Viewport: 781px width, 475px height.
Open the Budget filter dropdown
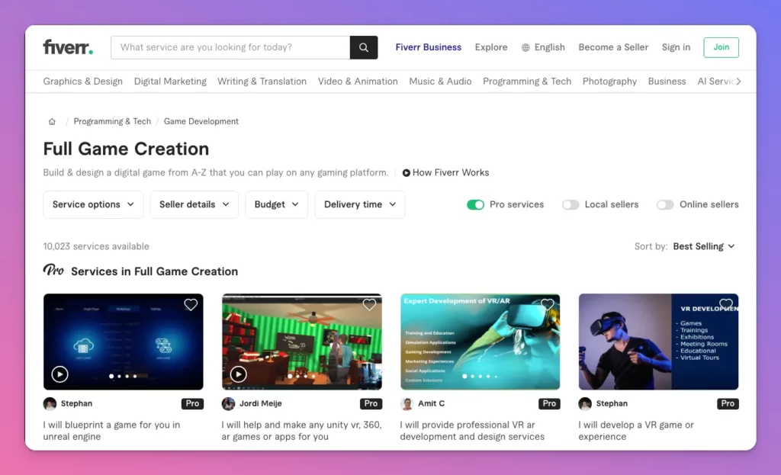pyautogui.click(x=276, y=204)
